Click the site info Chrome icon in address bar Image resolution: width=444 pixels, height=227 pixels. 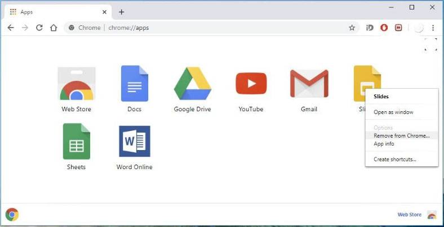click(x=72, y=28)
